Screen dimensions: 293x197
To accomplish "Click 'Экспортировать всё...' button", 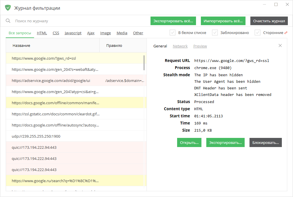I will point(173,21).
